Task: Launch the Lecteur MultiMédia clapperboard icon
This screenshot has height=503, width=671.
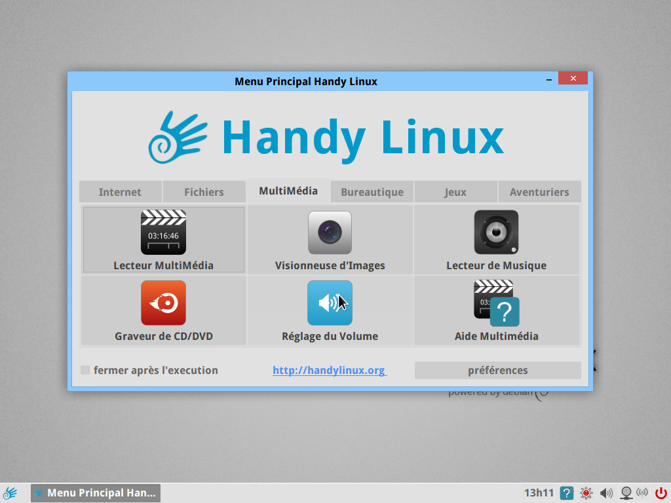Action: pyautogui.click(x=163, y=233)
